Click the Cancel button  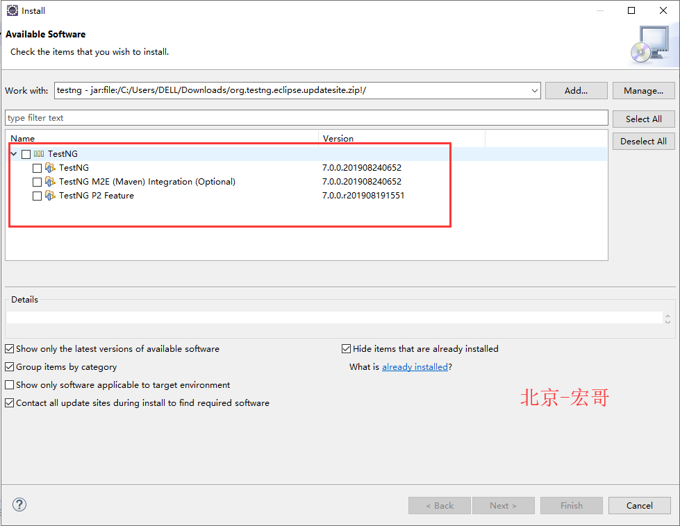pos(639,506)
